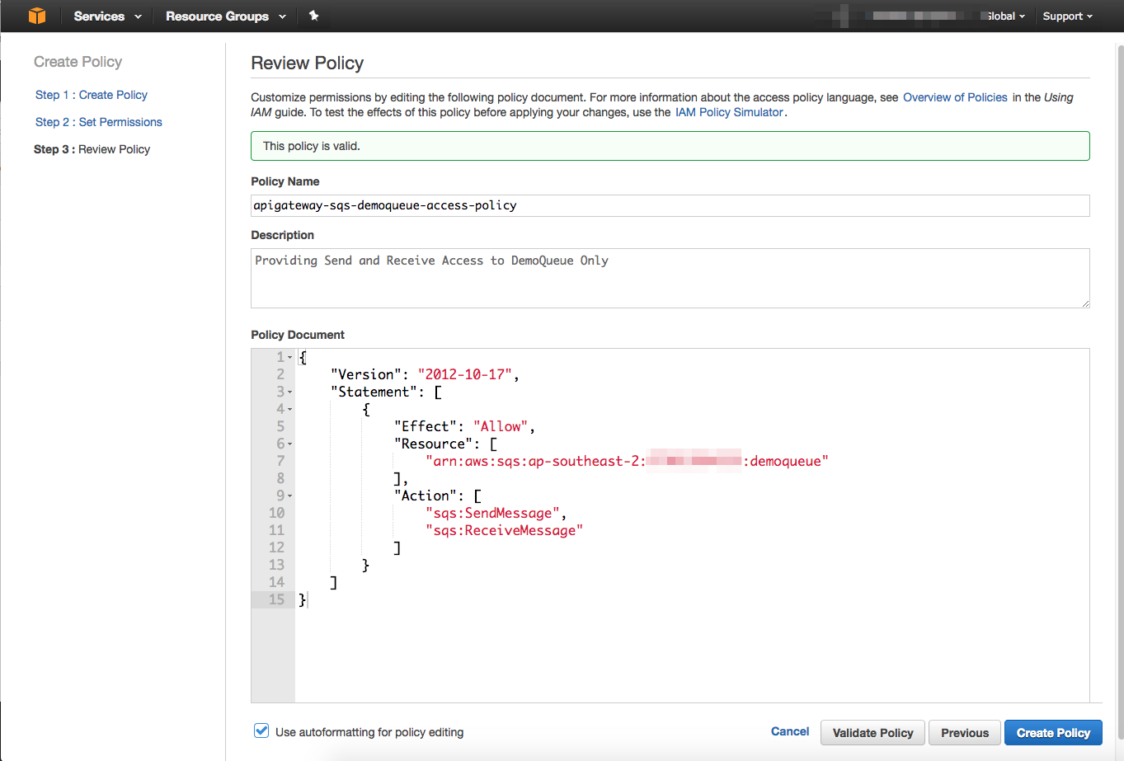
Task: Collapse the Statement array fold at line 3
Action: (x=290, y=392)
